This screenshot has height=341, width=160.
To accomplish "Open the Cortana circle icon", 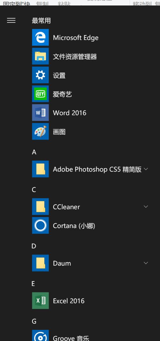I will pyautogui.click(x=40, y=225).
